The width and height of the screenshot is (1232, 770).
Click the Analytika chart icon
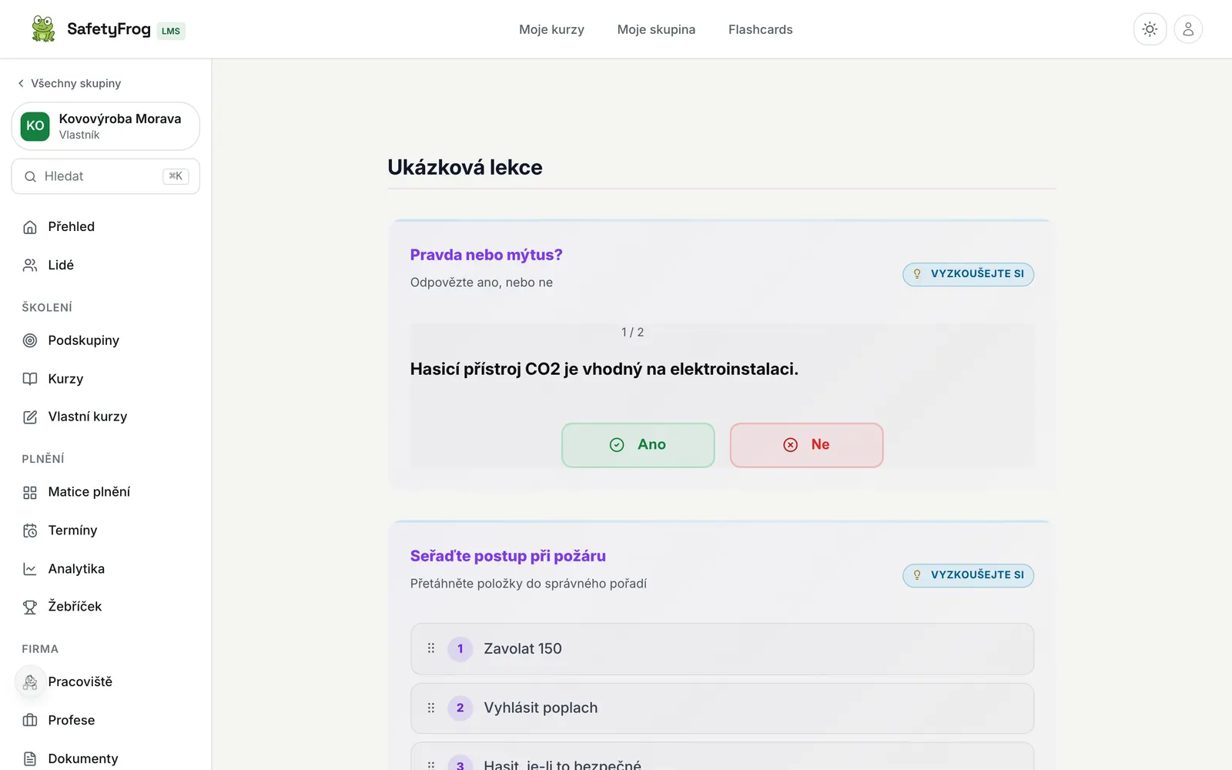30,569
